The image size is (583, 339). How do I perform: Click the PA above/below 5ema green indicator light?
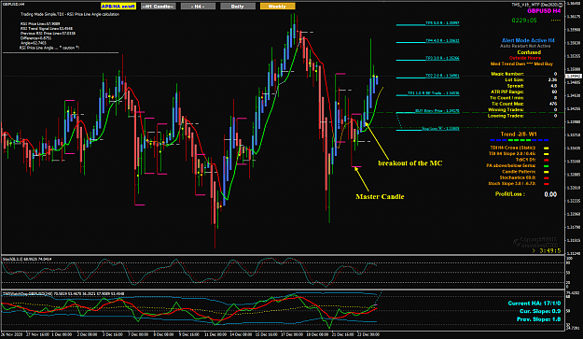(x=547, y=166)
